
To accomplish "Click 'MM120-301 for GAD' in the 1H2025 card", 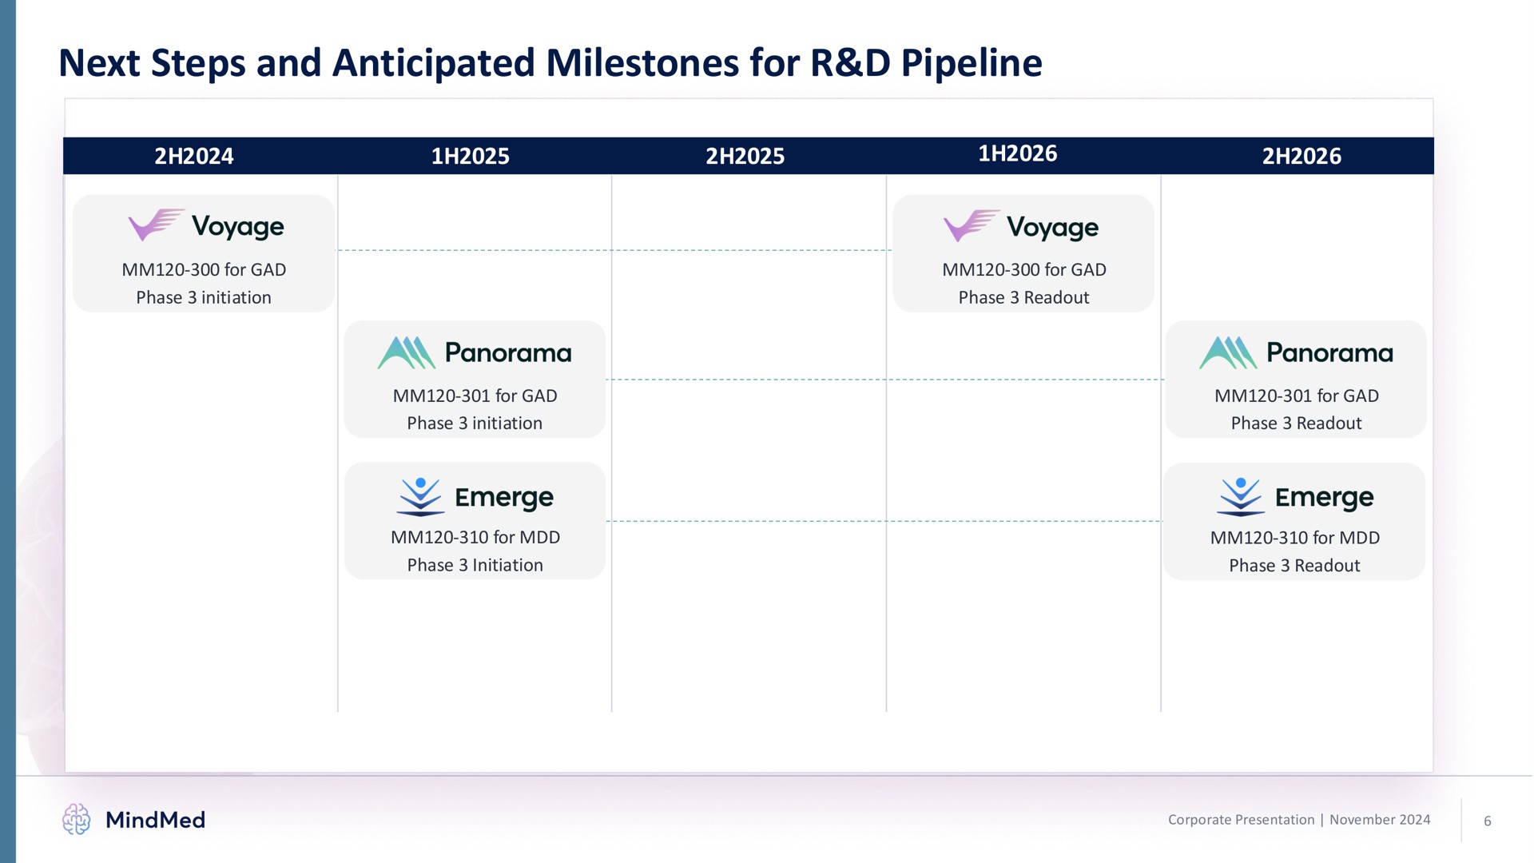I will [475, 396].
